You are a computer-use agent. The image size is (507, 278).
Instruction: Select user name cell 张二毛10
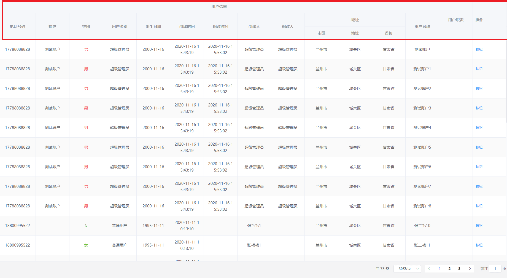422,226
